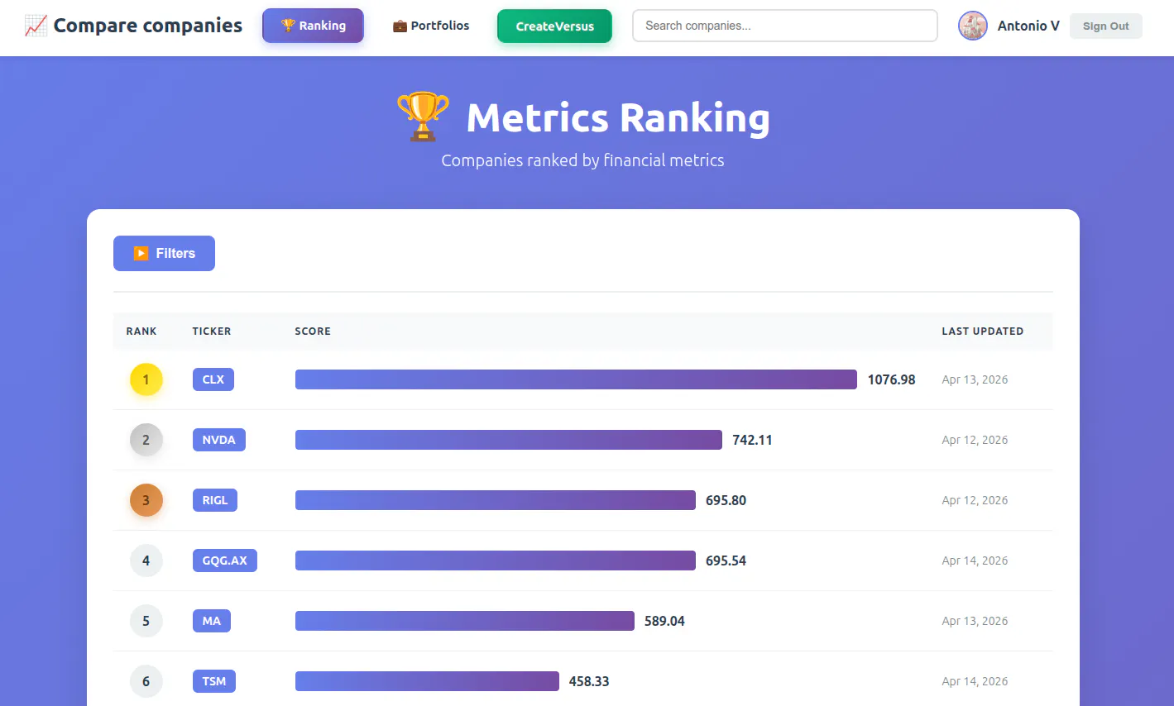Focus the Search companies input field

click(x=785, y=26)
